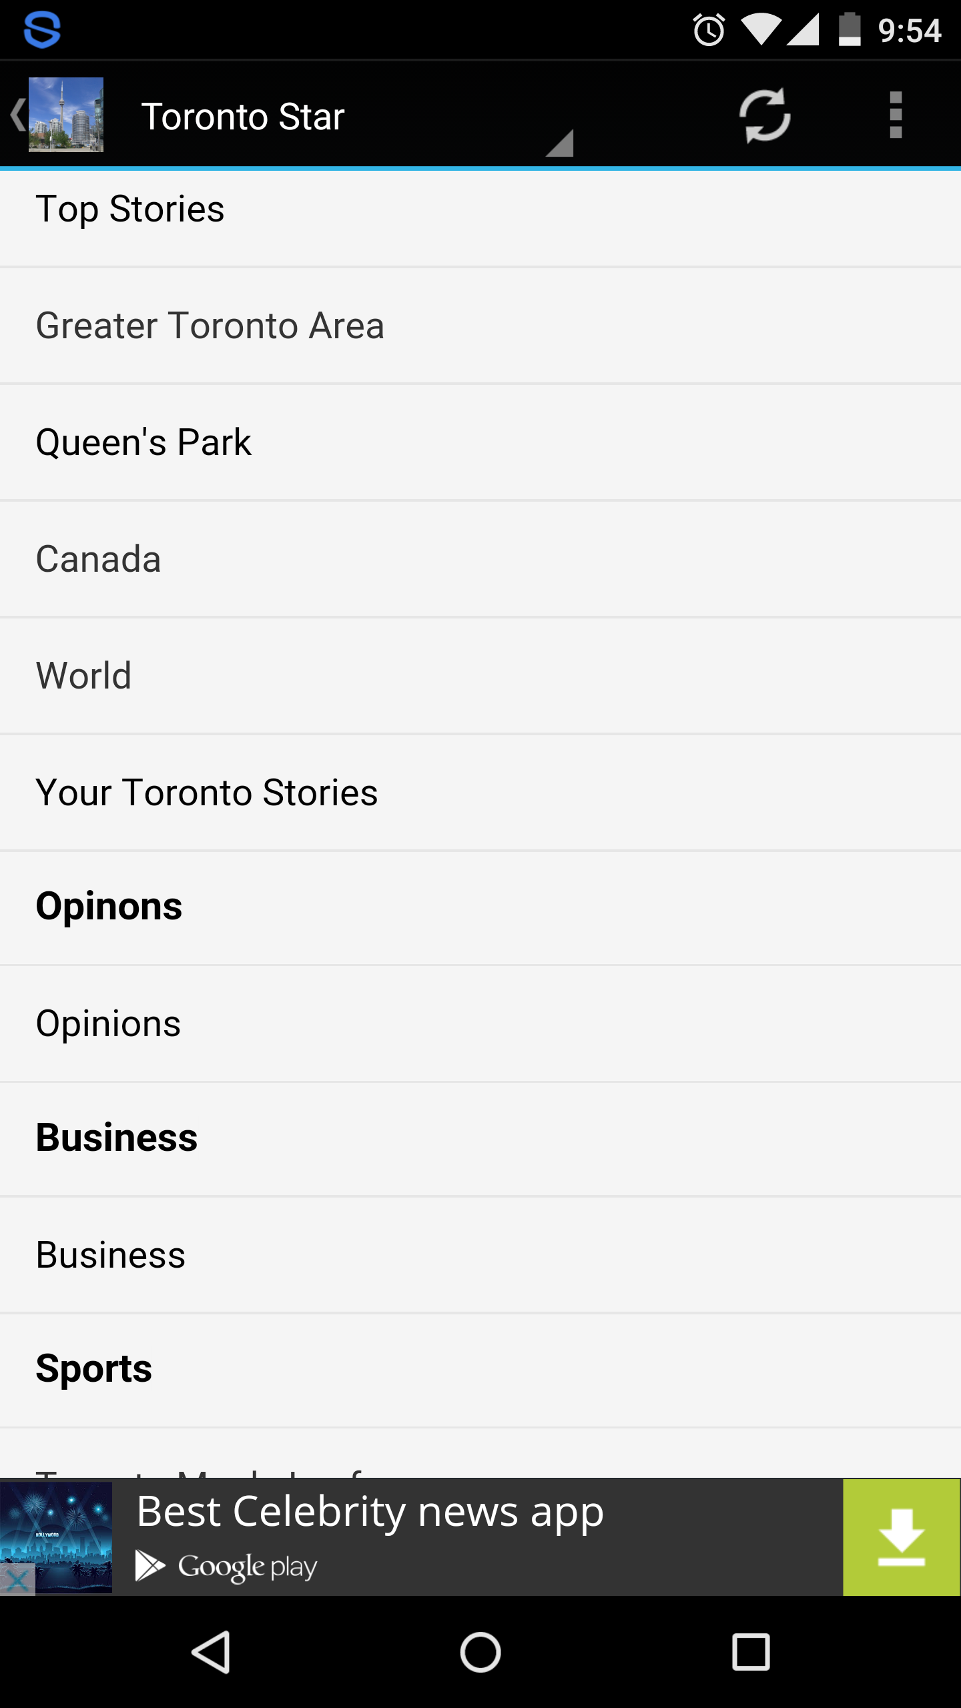Open Queen's Park news feed
961x1708 pixels.
tap(143, 442)
